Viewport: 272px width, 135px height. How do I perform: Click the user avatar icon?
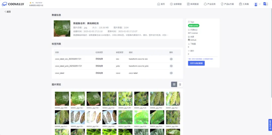click(x=256, y=4)
